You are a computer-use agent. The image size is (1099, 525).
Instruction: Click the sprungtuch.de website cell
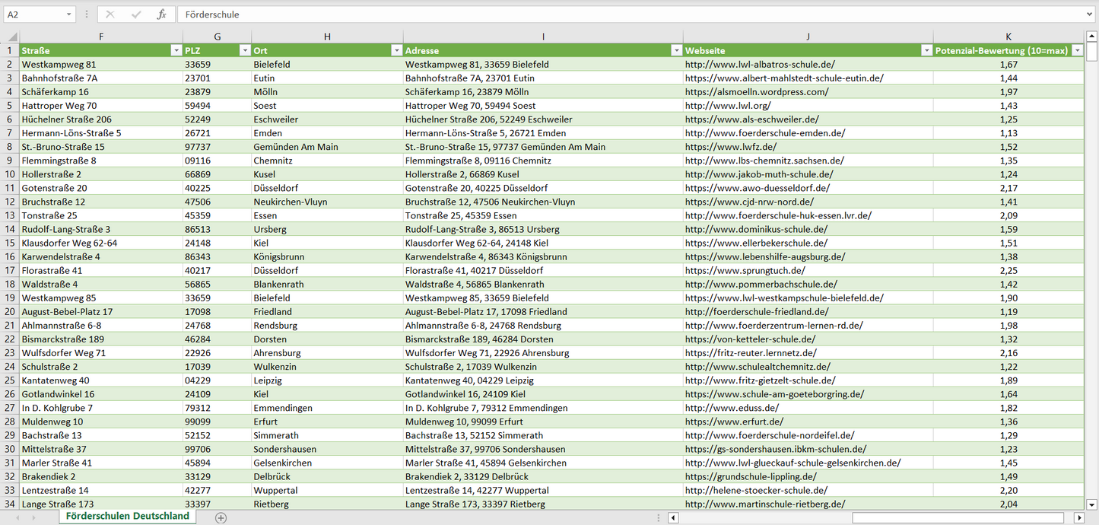[745, 270]
